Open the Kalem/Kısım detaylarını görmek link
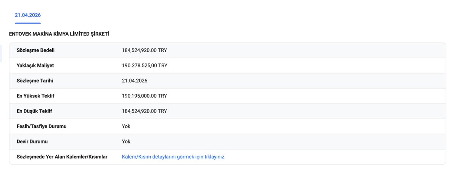Screen dimensions: 452x184 pyautogui.click(x=174, y=157)
